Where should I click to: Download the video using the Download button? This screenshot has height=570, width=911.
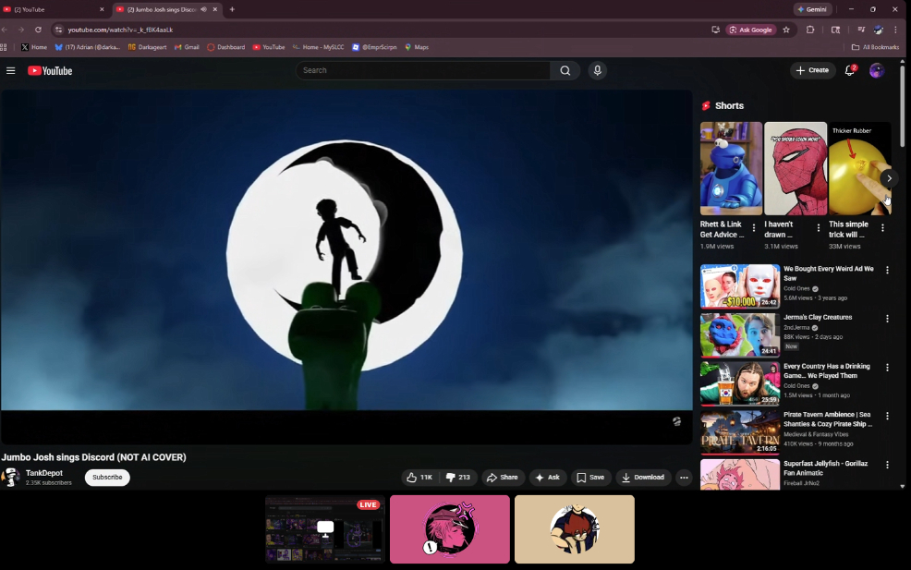point(643,478)
